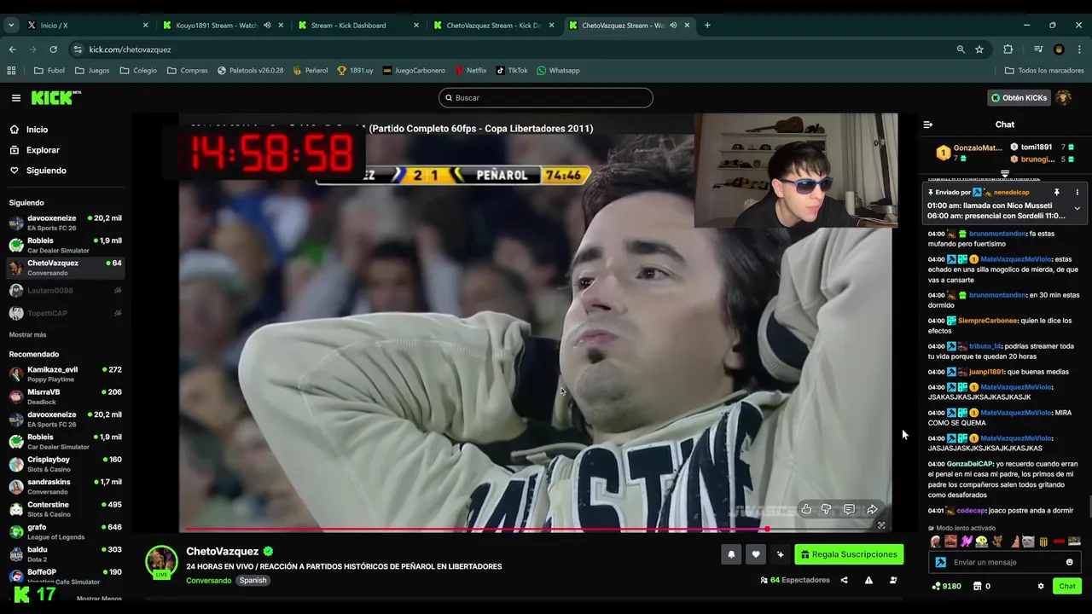Screen dimensions: 1092x614
Task: Reload the page
Action: 53,49
